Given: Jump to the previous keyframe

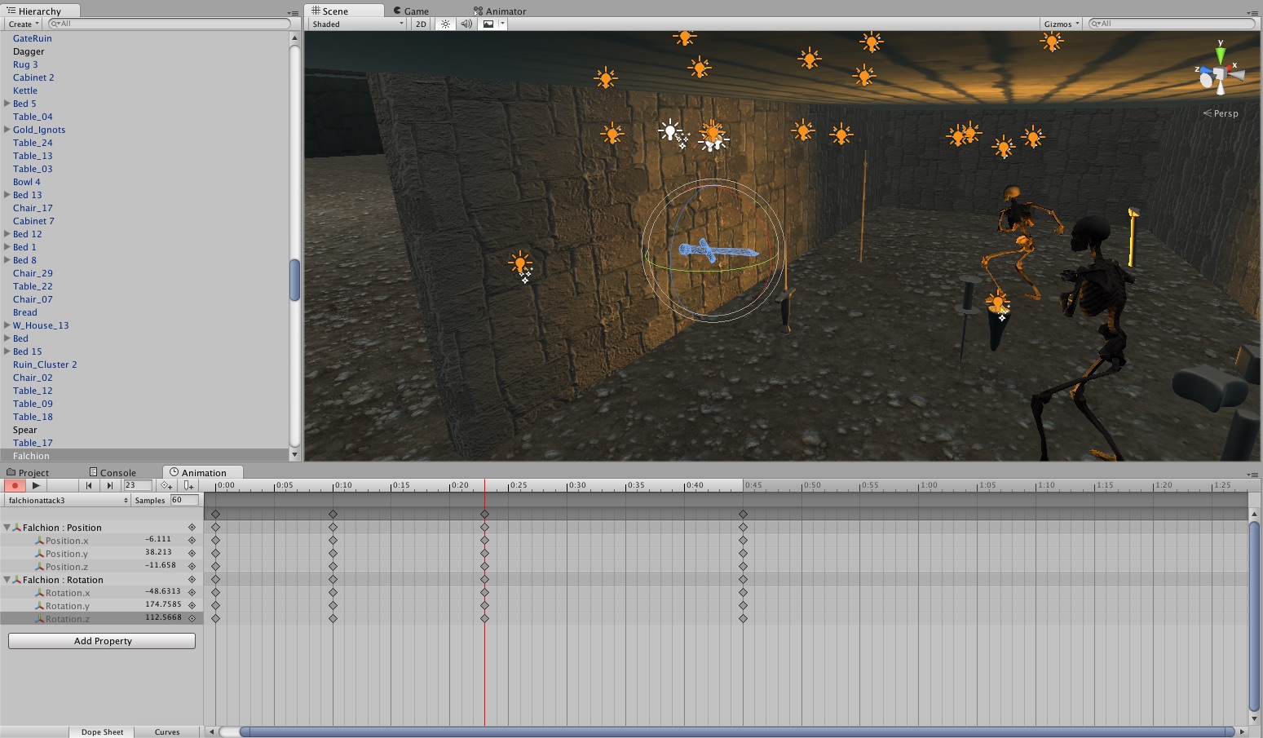Looking at the screenshot, I should (x=89, y=485).
